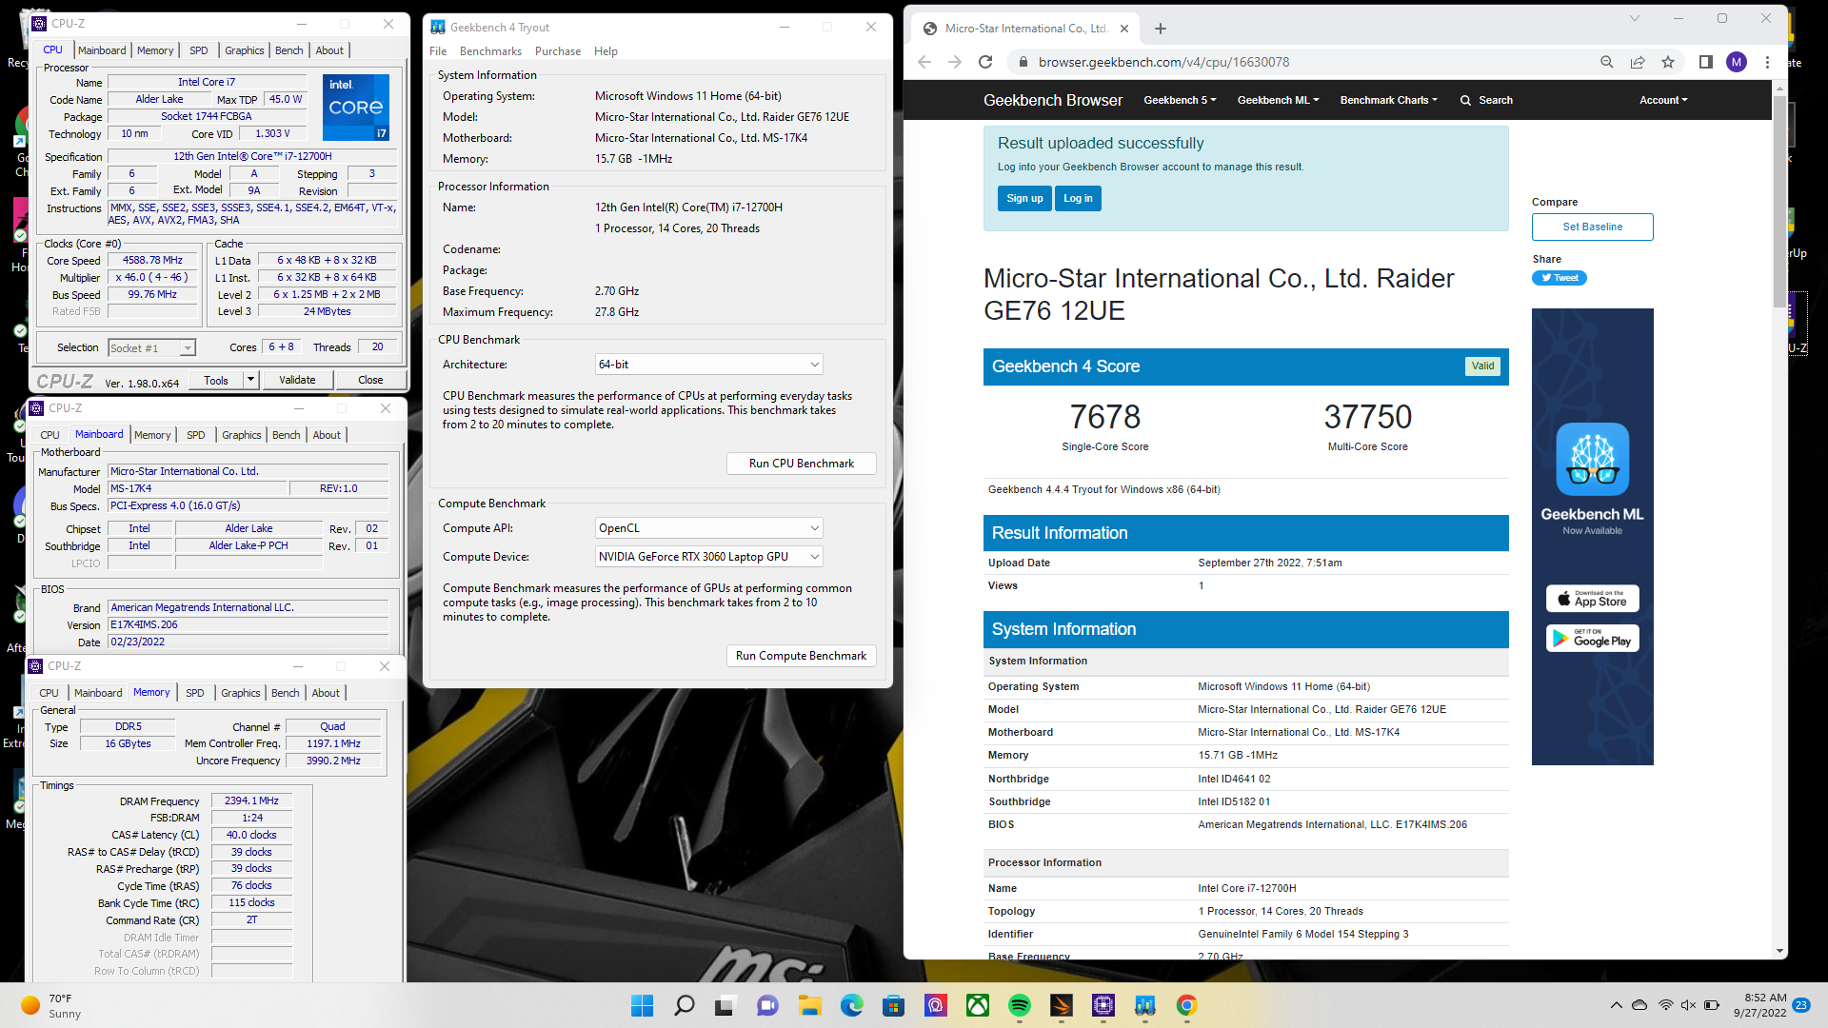Select Bench tab in middle CPU-Z window
Screen dimensions: 1828x1028
286,435
